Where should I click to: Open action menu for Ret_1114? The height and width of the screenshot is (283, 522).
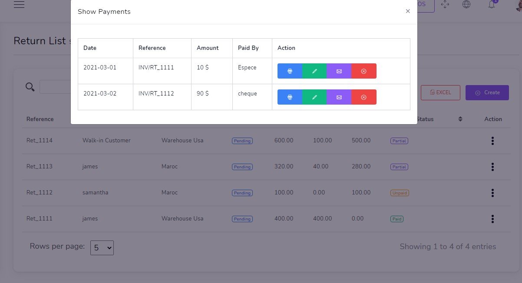(492, 141)
